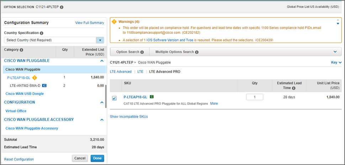Viewport: 345px width, 165px height.
Task: Click the Done button
Action: point(97,158)
